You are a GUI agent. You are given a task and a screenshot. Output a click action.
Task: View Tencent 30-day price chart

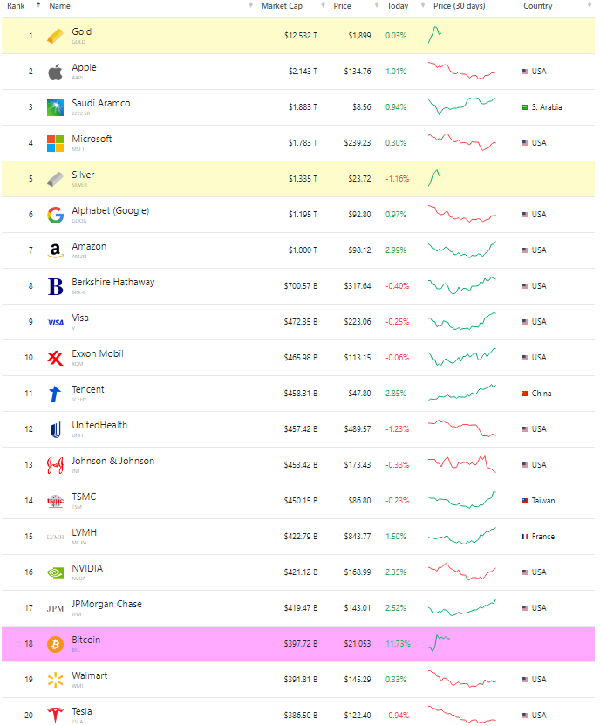(x=461, y=393)
